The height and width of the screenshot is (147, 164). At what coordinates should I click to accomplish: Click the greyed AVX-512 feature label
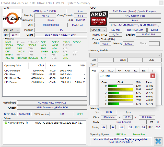pyautogui.click(x=67, y=45)
